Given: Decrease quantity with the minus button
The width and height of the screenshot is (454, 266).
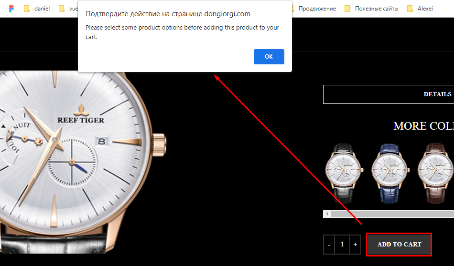Looking at the screenshot, I should 329,245.
